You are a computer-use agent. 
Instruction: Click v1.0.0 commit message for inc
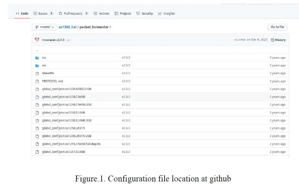click(126, 58)
